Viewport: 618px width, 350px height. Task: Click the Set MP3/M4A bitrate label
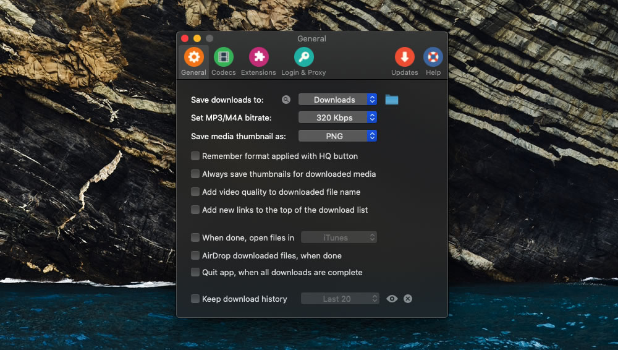point(231,117)
